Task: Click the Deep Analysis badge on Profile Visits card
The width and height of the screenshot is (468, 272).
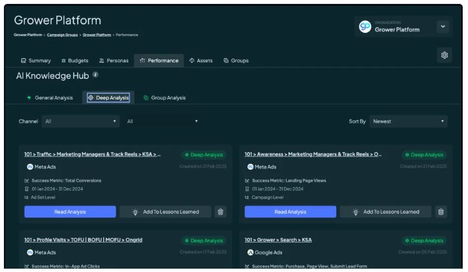Action: pyautogui.click(x=204, y=241)
